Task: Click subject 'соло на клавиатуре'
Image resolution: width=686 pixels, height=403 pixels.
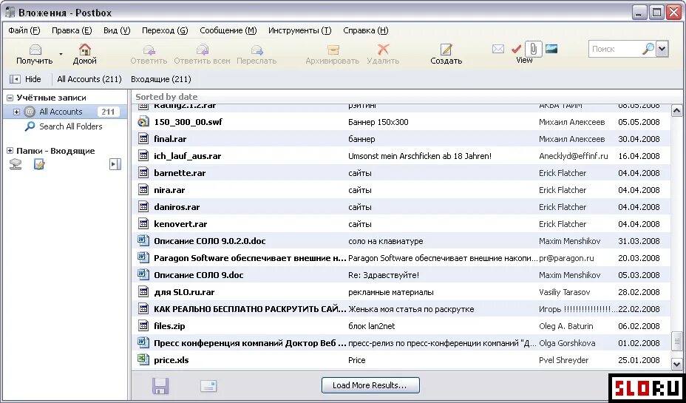Action: pos(385,241)
